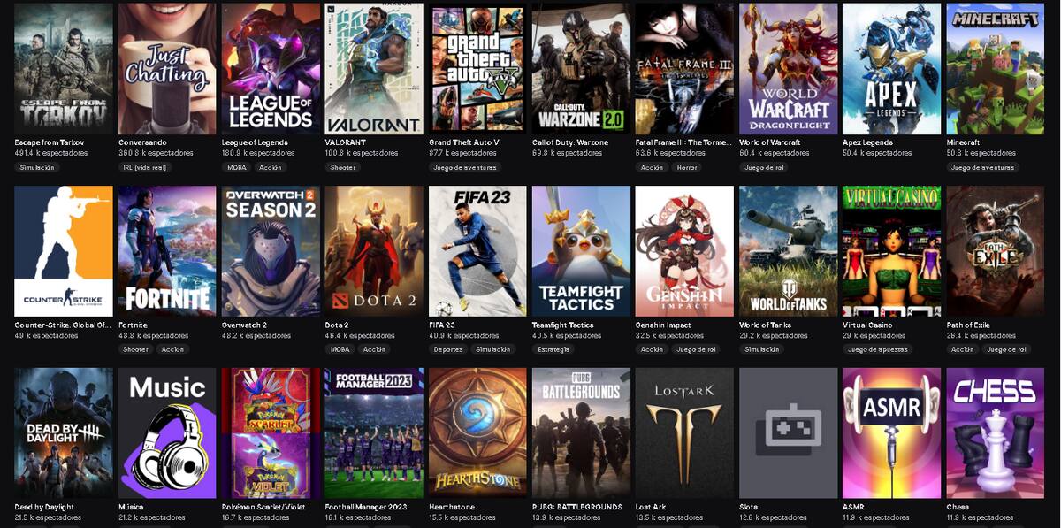
Task: Open the Overwatch 2 Season 2 cover
Action: click(x=271, y=251)
